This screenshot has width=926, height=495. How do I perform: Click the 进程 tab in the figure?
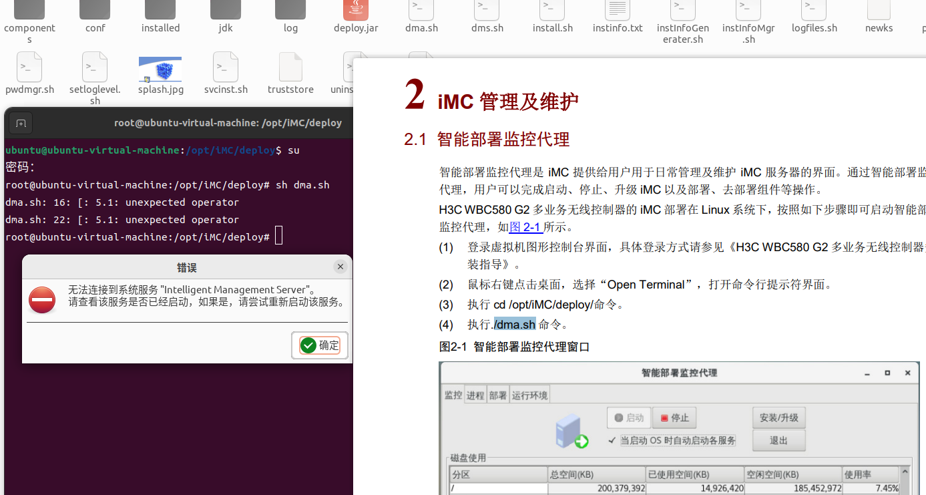click(x=475, y=395)
